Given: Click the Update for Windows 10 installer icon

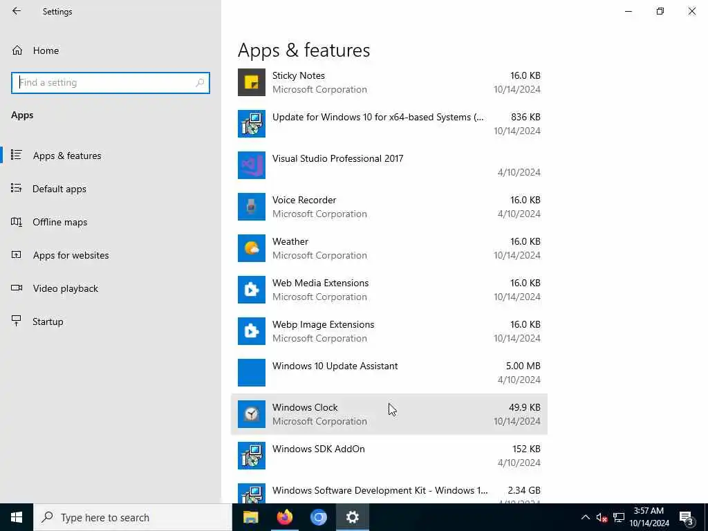Looking at the screenshot, I should [x=252, y=124].
